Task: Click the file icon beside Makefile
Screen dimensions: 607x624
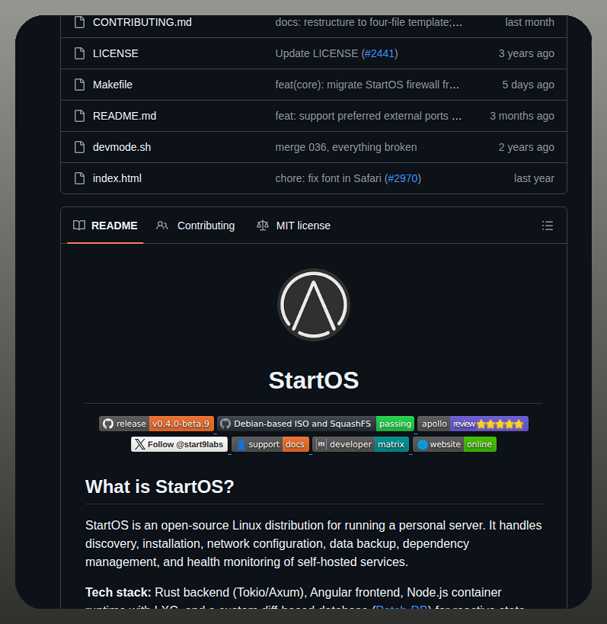Action: click(79, 85)
